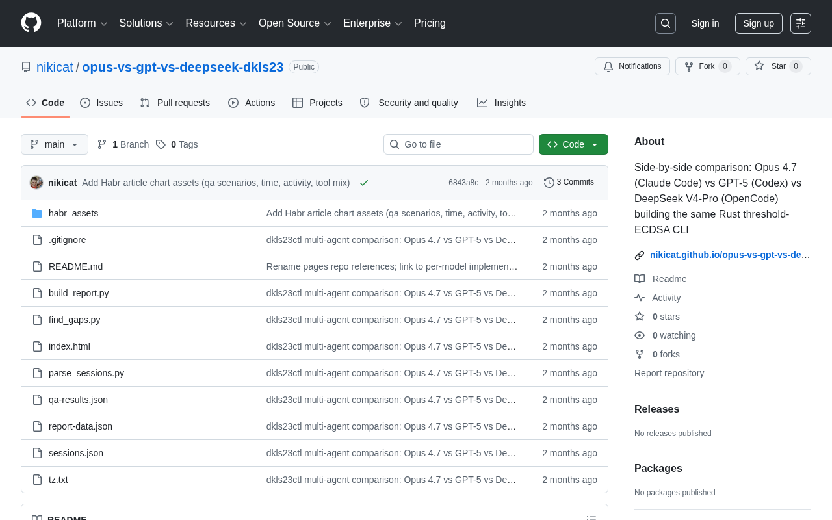Screen dimensions: 832x520
Task: Open the habr_assets folder name
Action: click(73, 213)
